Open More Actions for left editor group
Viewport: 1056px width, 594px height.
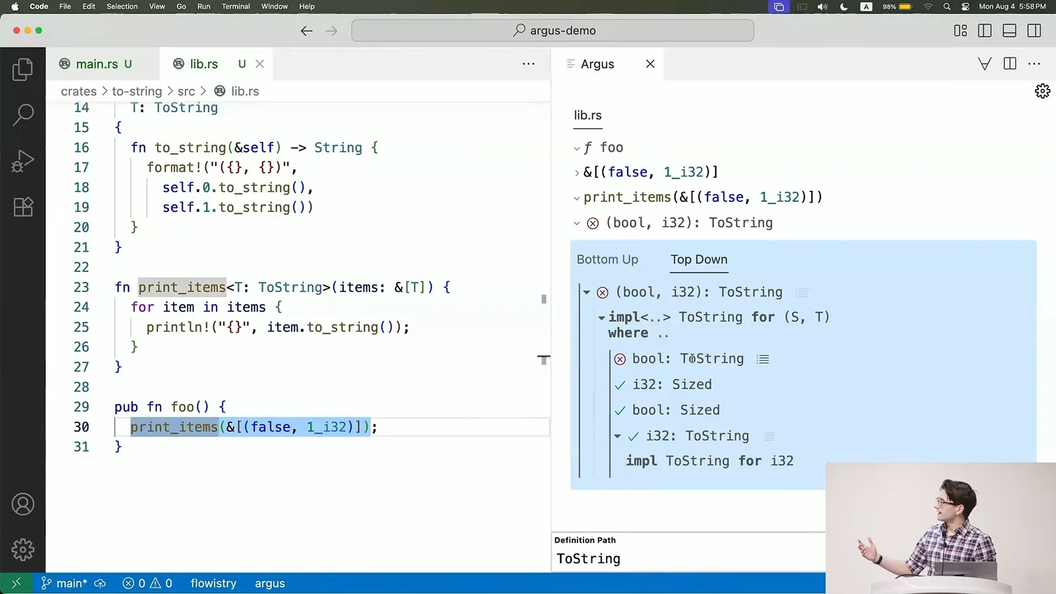point(528,63)
